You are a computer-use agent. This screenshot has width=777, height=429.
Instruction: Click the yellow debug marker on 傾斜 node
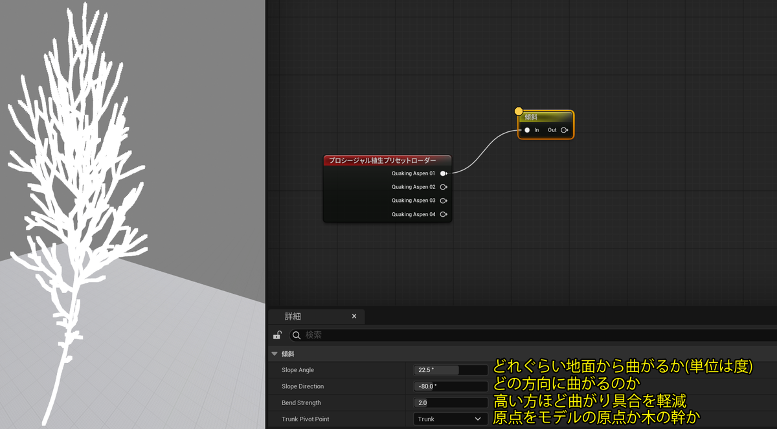(519, 111)
